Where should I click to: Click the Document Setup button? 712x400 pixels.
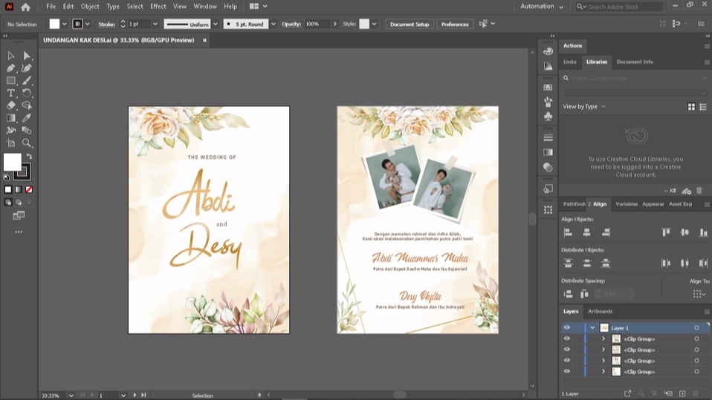click(x=410, y=24)
